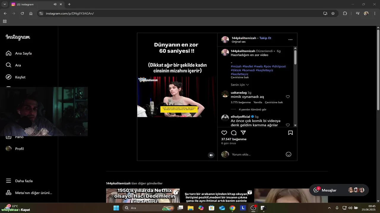Image resolution: width=380 pixels, height=213 pixels.
Task: Open Chrome profile avatar
Action: click(x=366, y=13)
